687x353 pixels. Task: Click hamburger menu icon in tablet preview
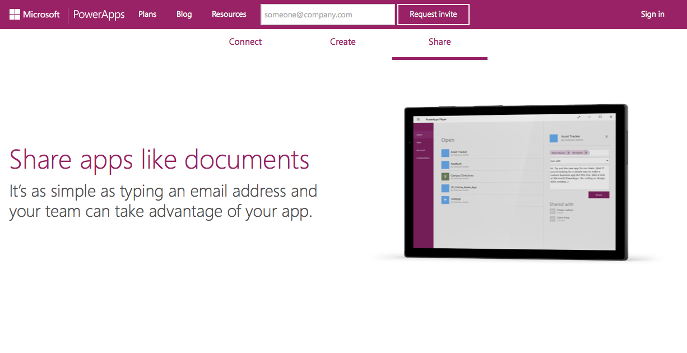[x=418, y=119]
